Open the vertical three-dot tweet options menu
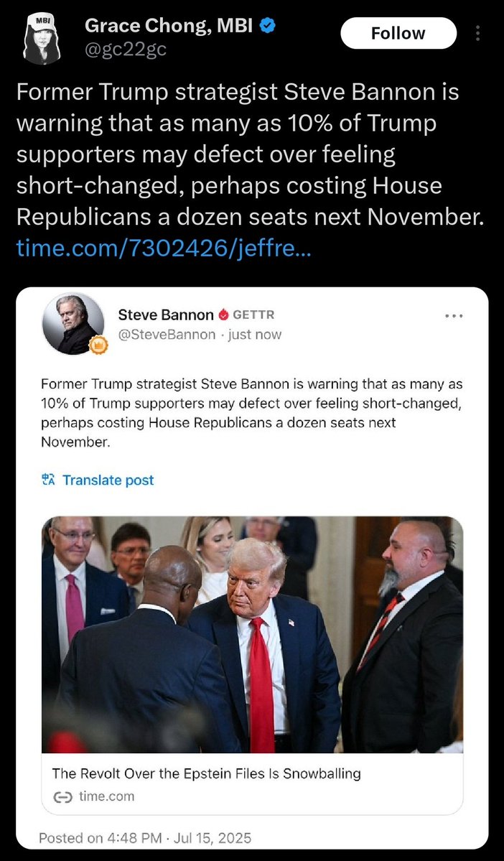This screenshot has height=861, width=504. coord(477,34)
